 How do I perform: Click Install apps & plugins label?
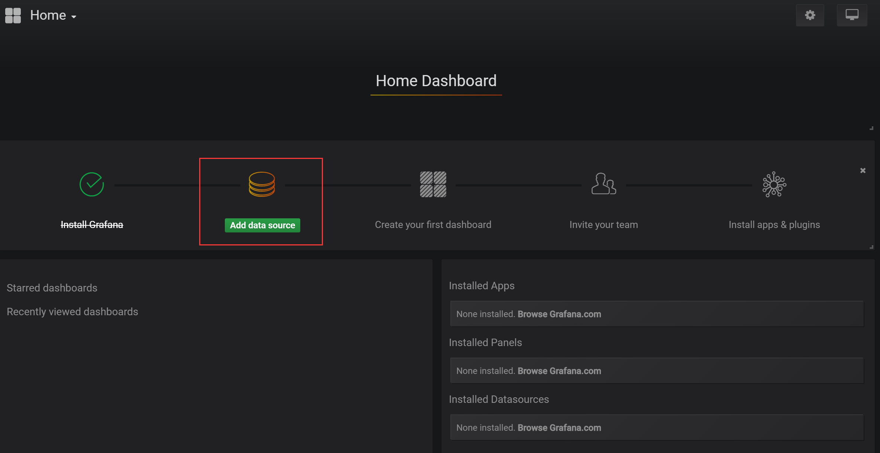click(x=774, y=225)
